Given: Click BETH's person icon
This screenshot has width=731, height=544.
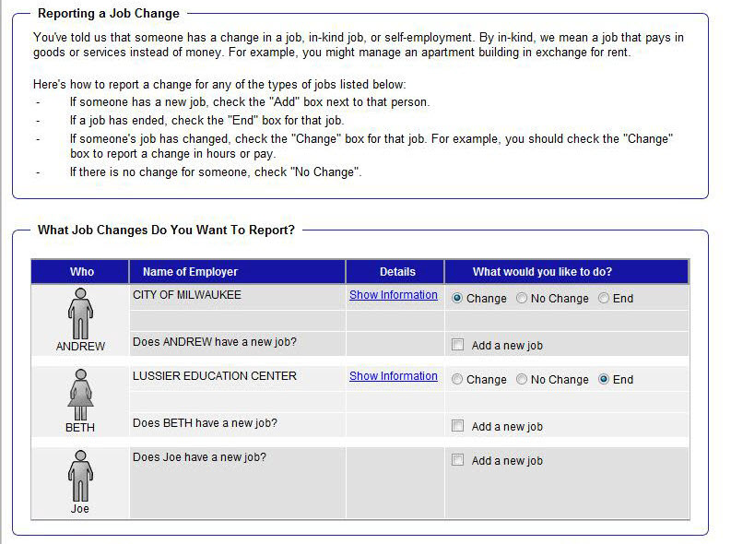Looking at the screenshot, I should click(x=80, y=394).
